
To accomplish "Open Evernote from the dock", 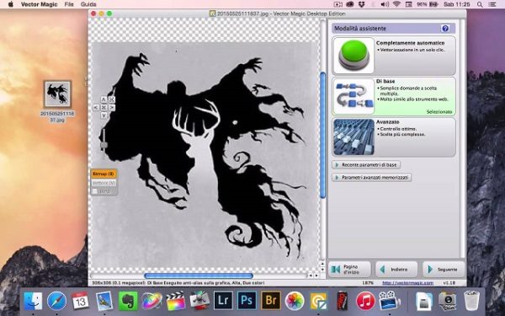I will [128, 301].
